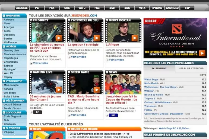This screenshot has height=139, width=209.
Task: Open Mario Kart 8 in the popular games list
Action: (151, 83)
